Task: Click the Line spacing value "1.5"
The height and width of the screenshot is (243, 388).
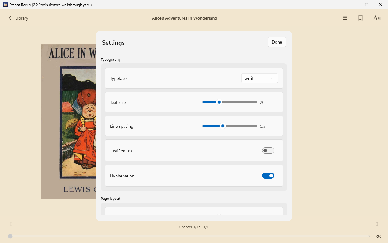Action: click(263, 126)
